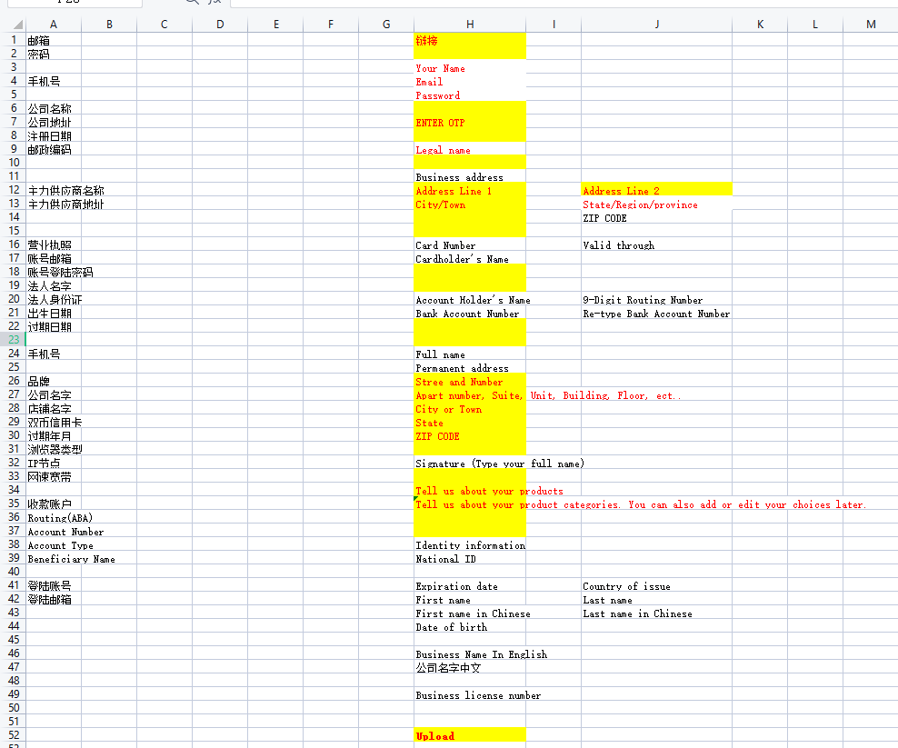Select the 'Cardholder's Name' cell
Image resolution: width=898 pixels, height=748 pixels.
pos(470,258)
